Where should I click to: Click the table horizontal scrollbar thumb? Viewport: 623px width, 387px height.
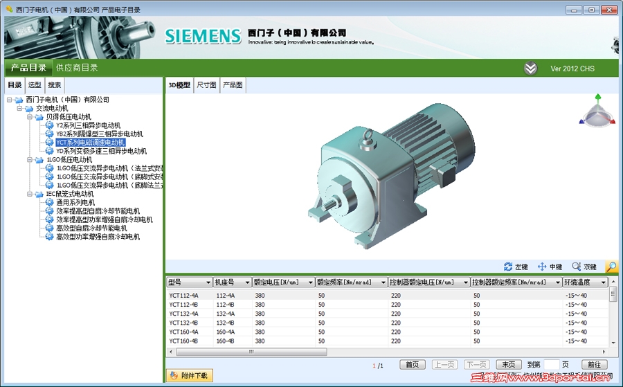click(x=251, y=352)
